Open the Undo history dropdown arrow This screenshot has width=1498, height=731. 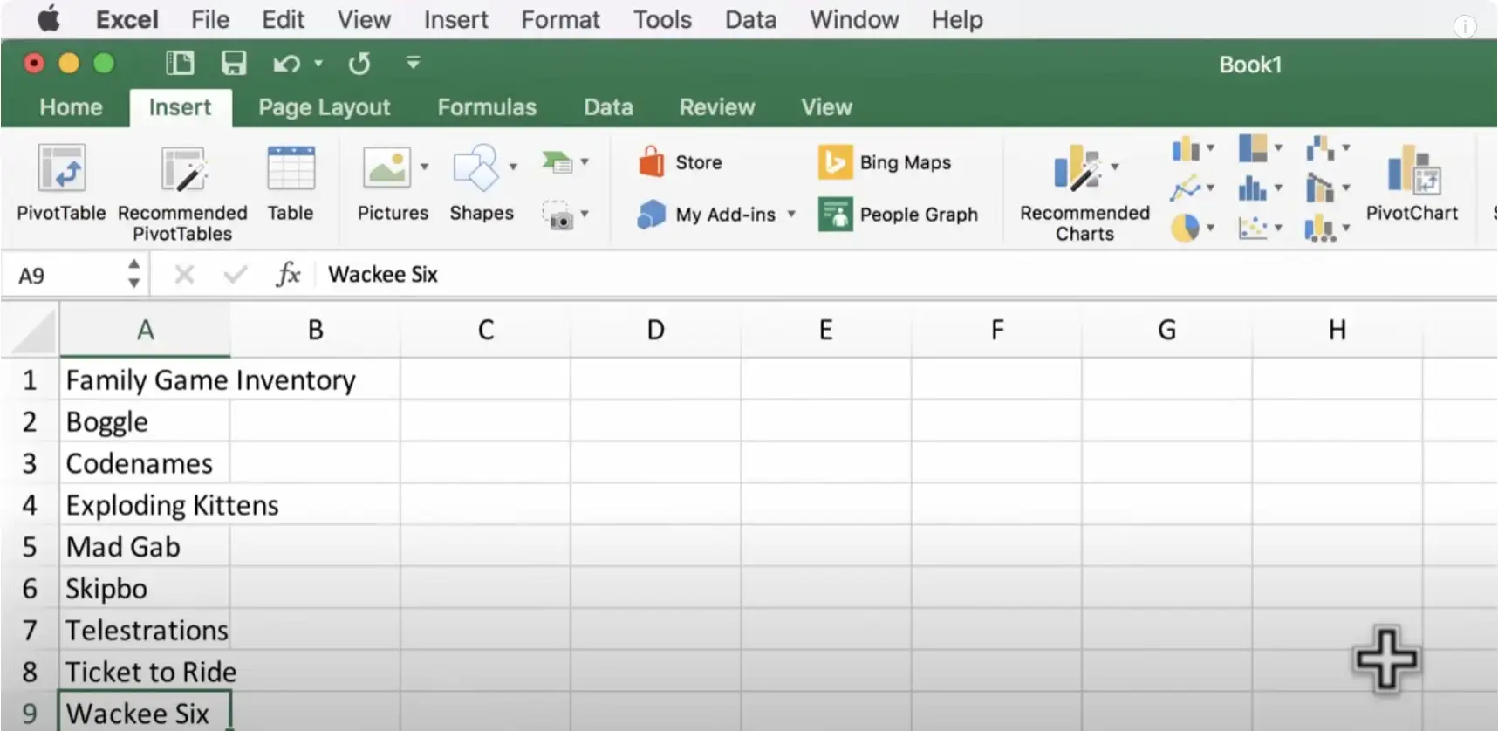318,64
